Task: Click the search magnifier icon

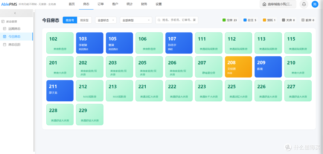Action: (x=159, y=20)
